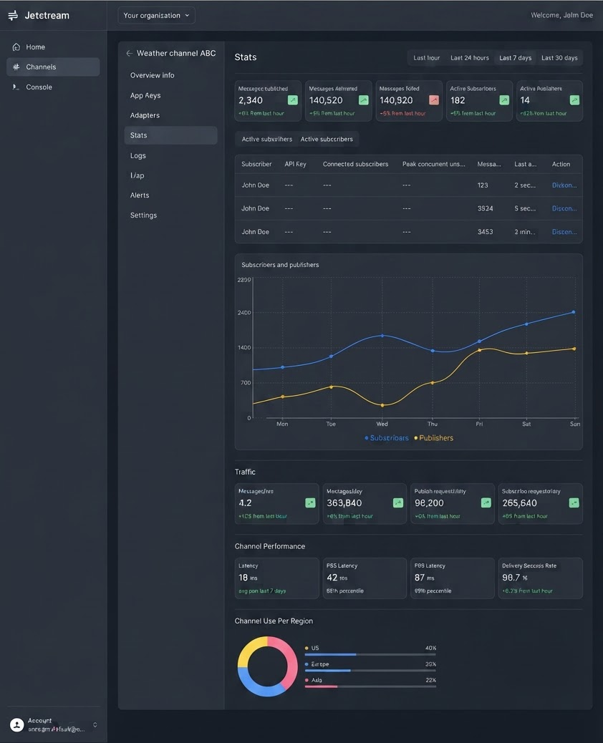The image size is (603, 743).
Task: Open Alerts section
Action: coord(170,195)
